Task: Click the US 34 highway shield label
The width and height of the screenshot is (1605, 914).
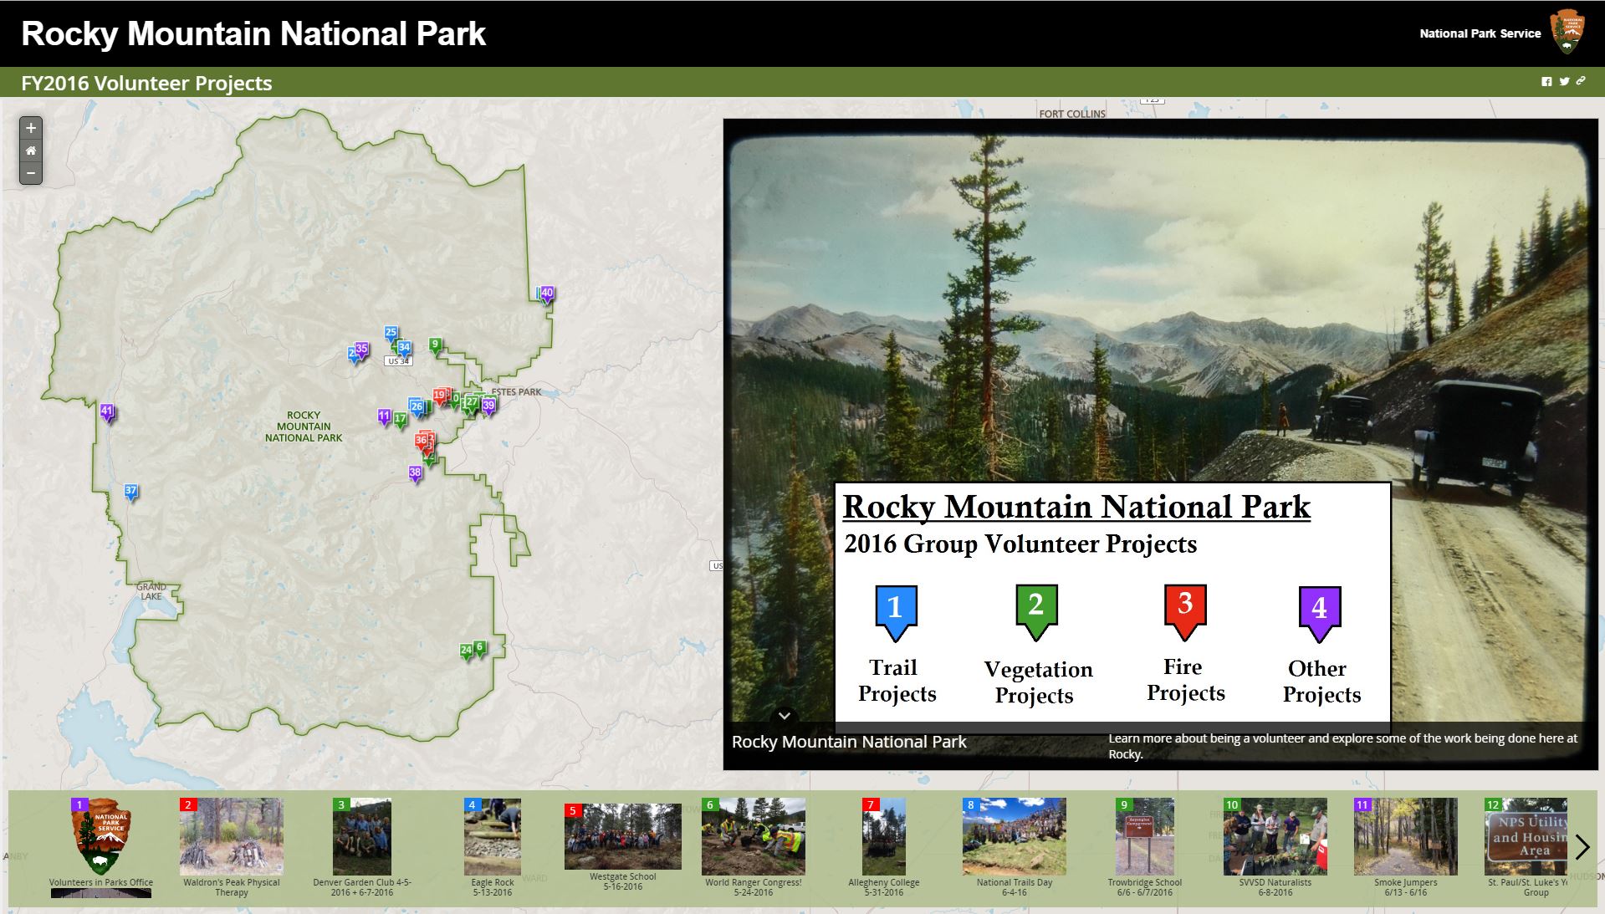Action: tap(398, 361)
